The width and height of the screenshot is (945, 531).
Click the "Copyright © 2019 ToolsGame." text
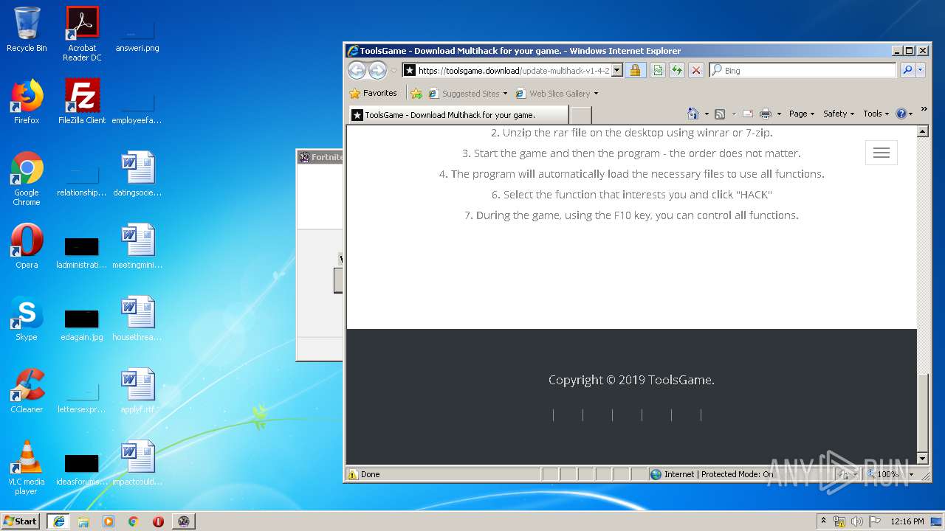coord(631,380)
